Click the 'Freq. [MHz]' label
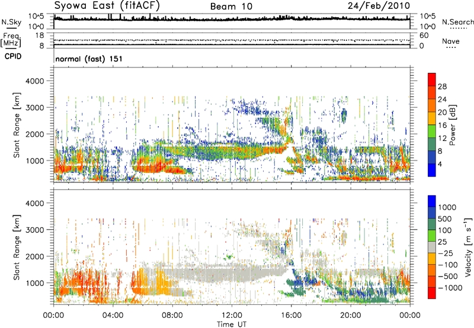This screenshot has width=474, height=328. tap(11, 40)
